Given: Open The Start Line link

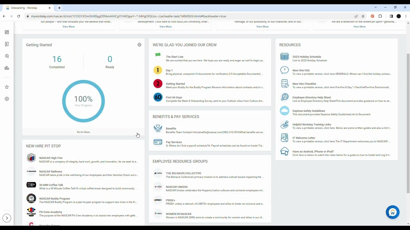Looking at the screenshot, I should pyautogui.click(x=175, y=57).
